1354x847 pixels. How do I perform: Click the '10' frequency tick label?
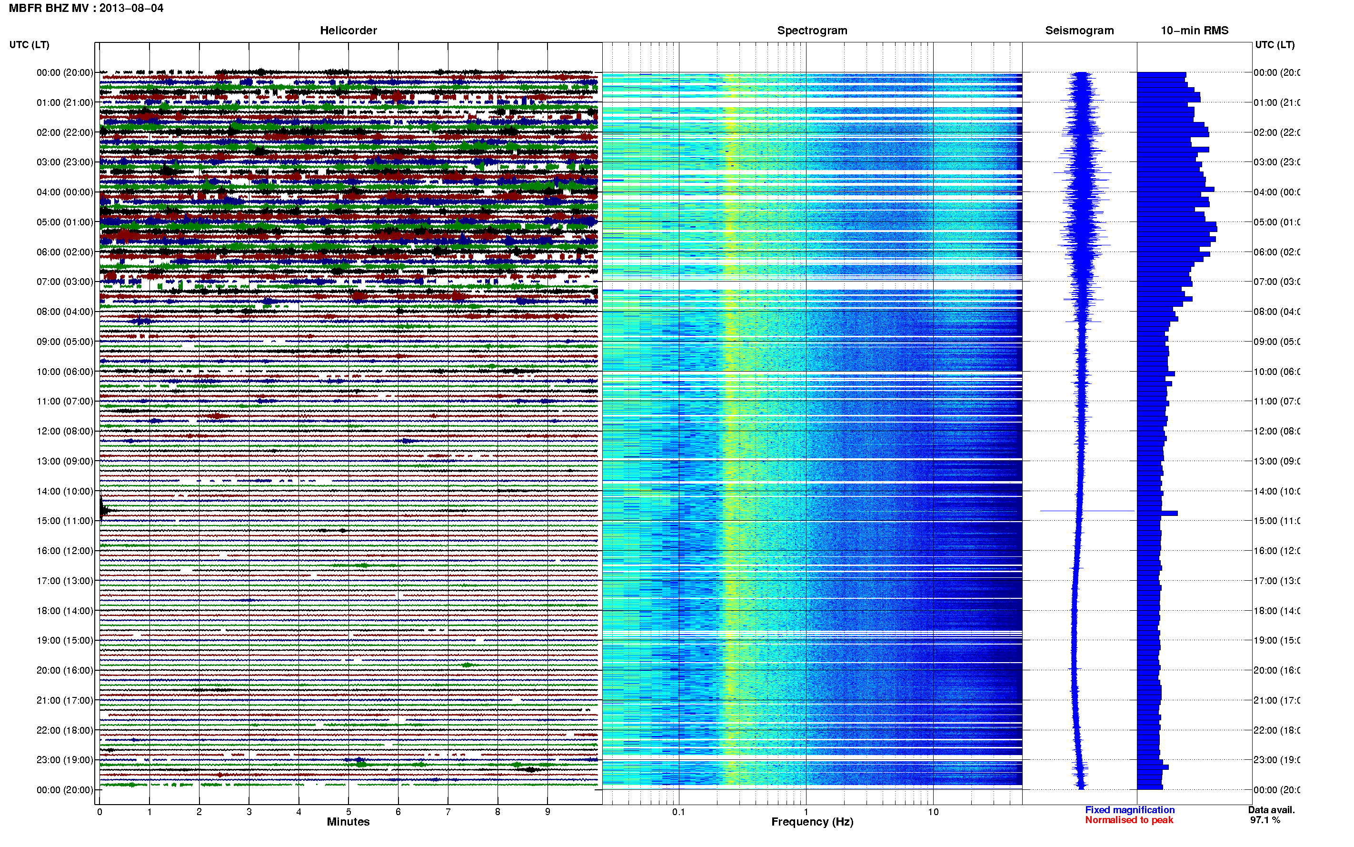[x=933, y=812]
